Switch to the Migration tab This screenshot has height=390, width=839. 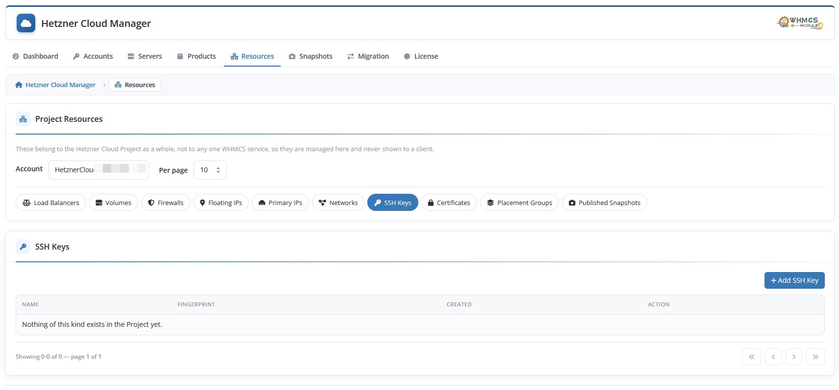coord(368,56)
